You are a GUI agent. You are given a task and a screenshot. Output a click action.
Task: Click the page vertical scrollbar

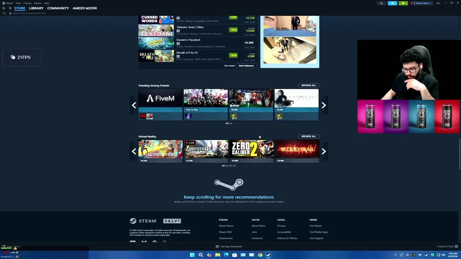(x=459, y=154)
